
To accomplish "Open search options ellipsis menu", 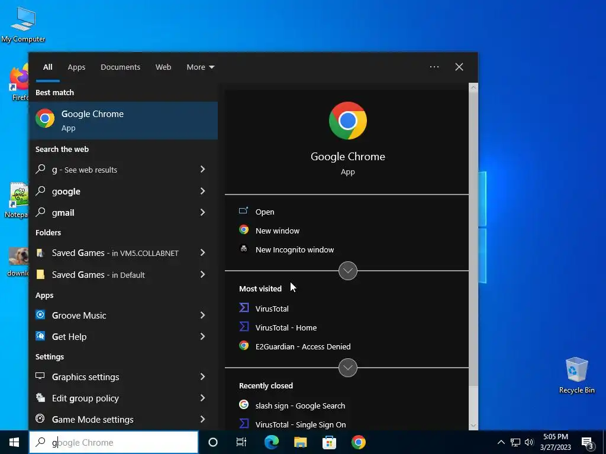I will pos(434,67).
